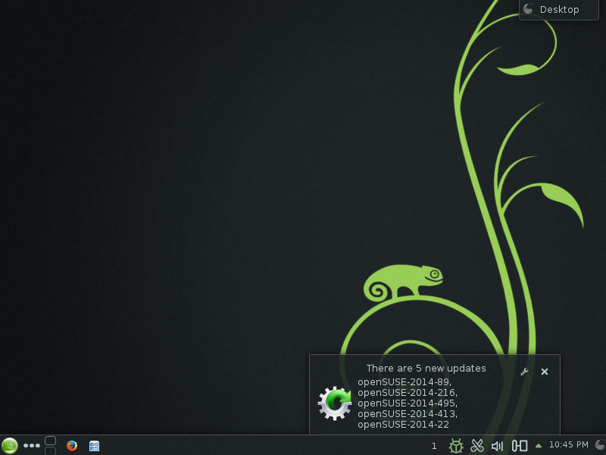Open the bug-shaped software updater tray icon

456,446
